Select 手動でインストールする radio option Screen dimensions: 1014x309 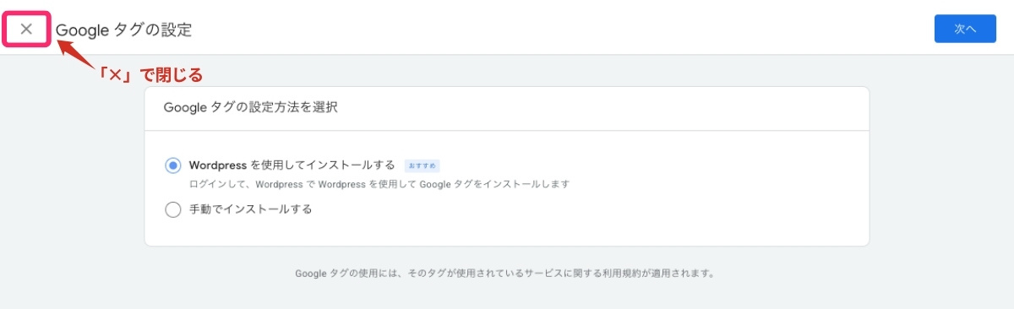pos(173,209)
